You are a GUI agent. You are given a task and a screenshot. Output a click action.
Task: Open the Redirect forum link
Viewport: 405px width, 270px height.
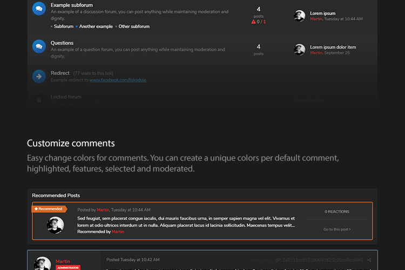pos(60,73)
